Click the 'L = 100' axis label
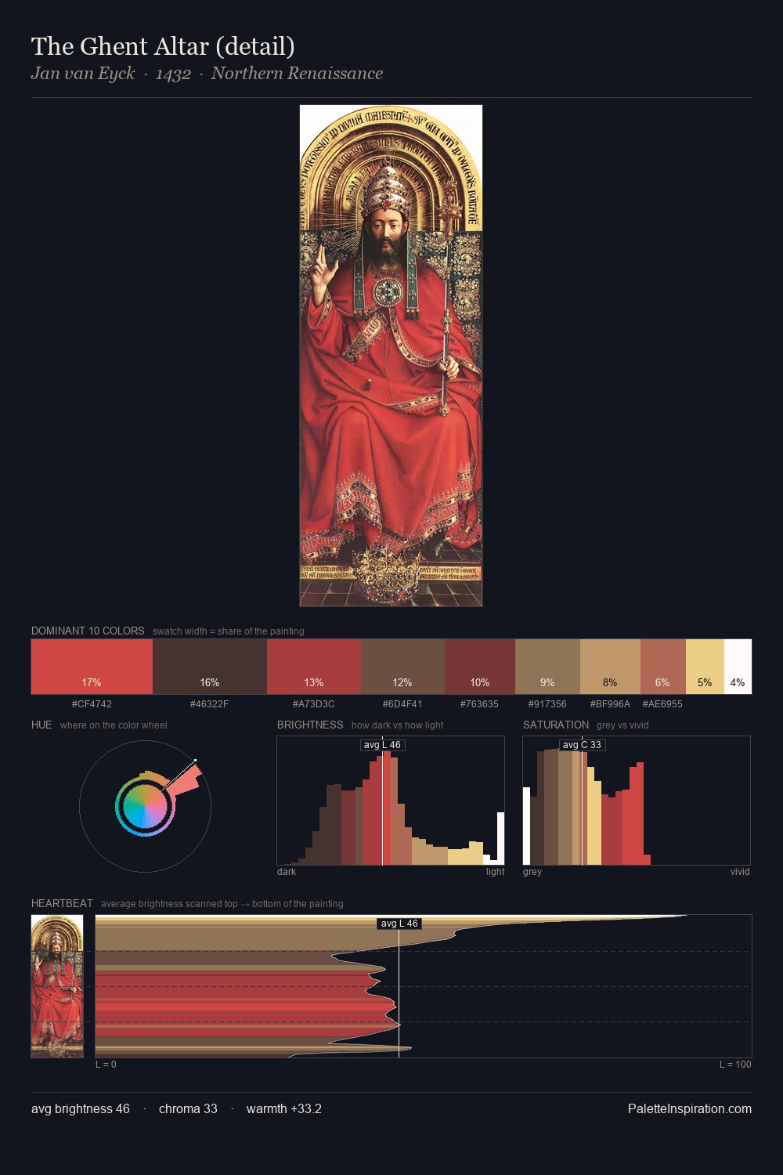 pyautogui.click(x=735, y=1065)
